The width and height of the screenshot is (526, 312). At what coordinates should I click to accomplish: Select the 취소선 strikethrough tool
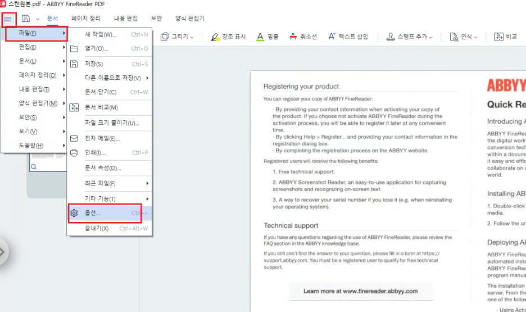(303, 37)
